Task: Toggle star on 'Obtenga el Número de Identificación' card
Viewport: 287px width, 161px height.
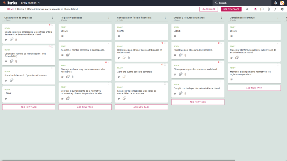Action: point(50,47)
